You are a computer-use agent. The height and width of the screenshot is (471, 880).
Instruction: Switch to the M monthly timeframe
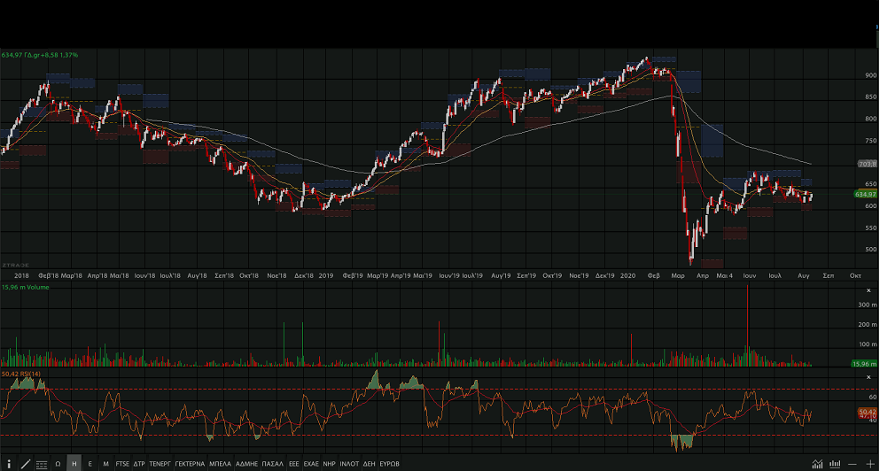tap(105, 464)
